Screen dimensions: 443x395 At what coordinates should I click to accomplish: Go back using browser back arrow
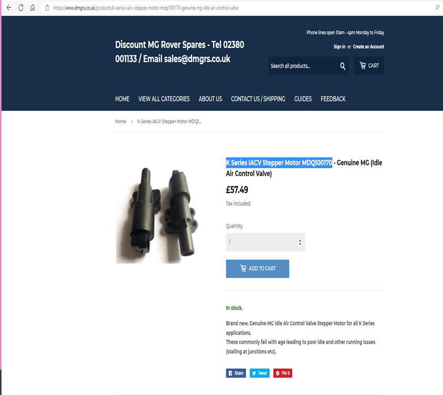(x=9, y=7)
